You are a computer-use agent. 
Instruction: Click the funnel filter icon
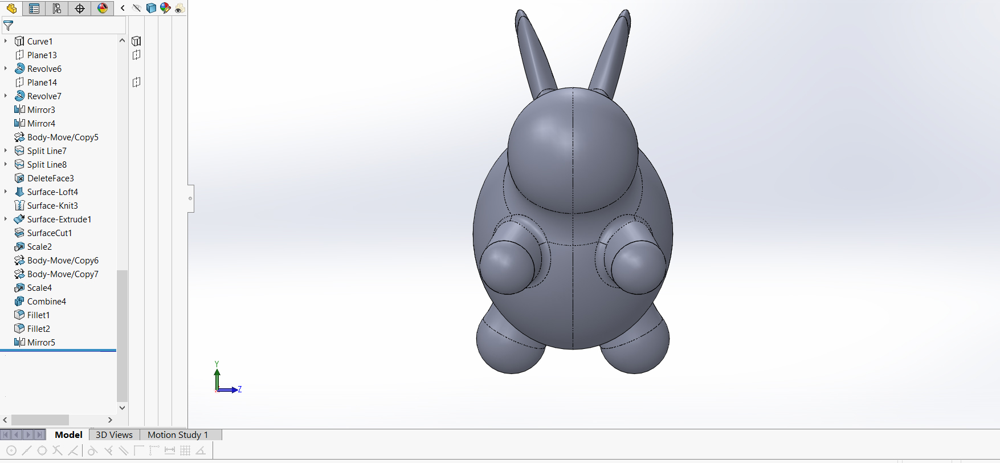(x=8, y=26)
